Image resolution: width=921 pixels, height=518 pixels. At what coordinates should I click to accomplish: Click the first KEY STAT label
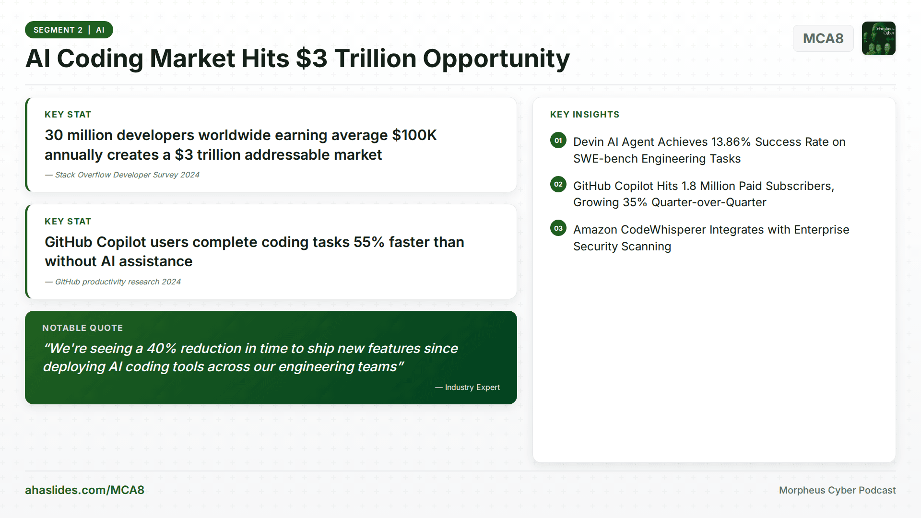click(68, 114)
